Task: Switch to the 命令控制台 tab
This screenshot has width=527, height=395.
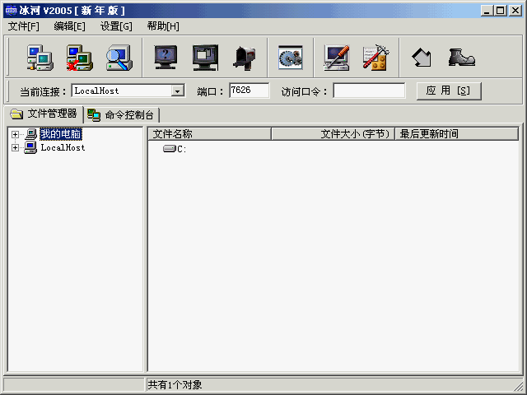Action: [122, 114]
